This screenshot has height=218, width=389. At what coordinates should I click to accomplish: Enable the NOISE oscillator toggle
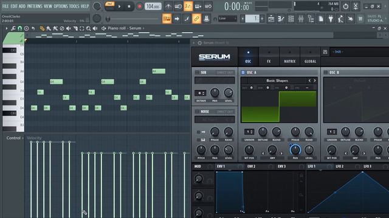click(x=197, y=111)
